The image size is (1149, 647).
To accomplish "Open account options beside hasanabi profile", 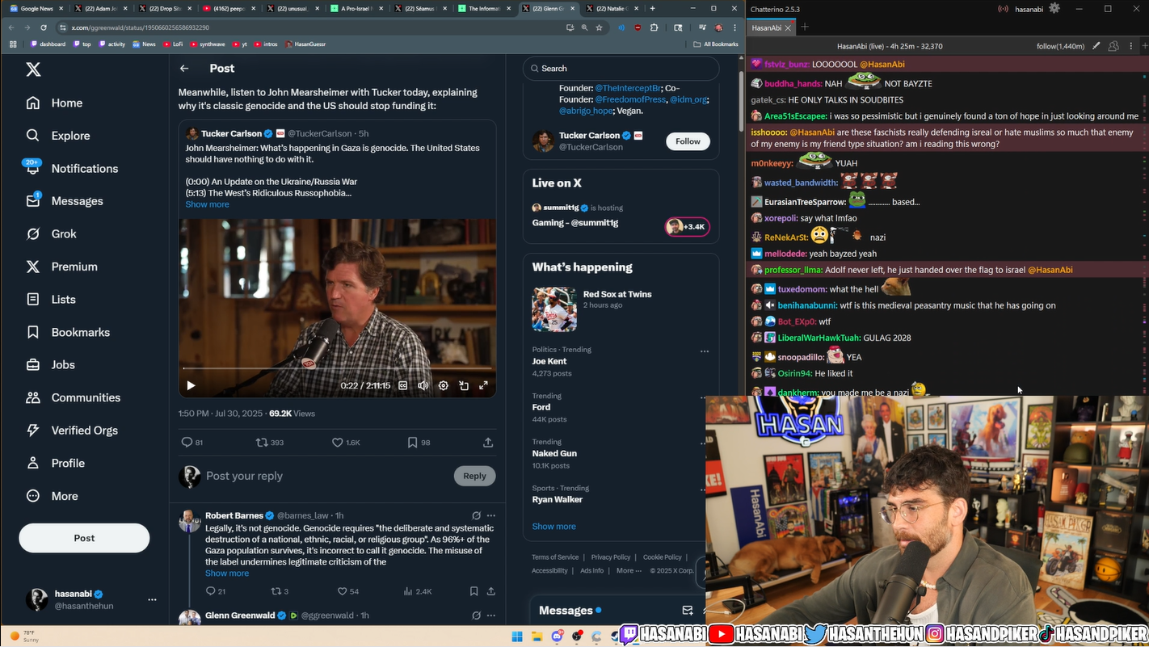I will tap(152, 599).
